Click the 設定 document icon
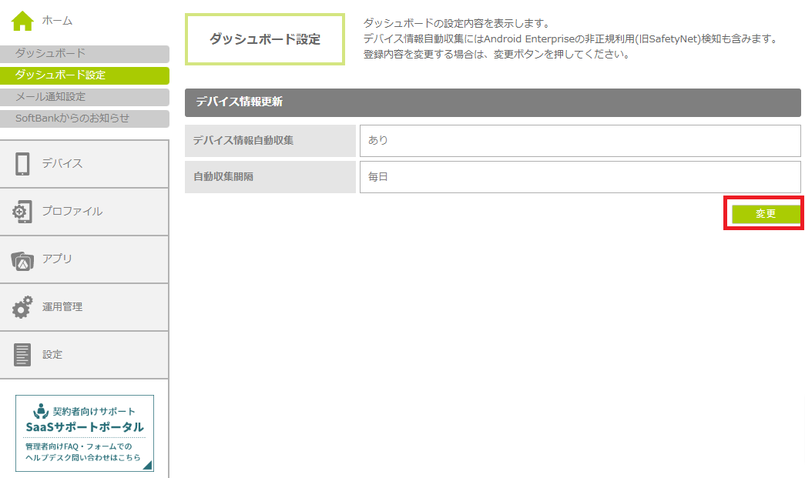The image size is (805, 478). coord(22,355)
